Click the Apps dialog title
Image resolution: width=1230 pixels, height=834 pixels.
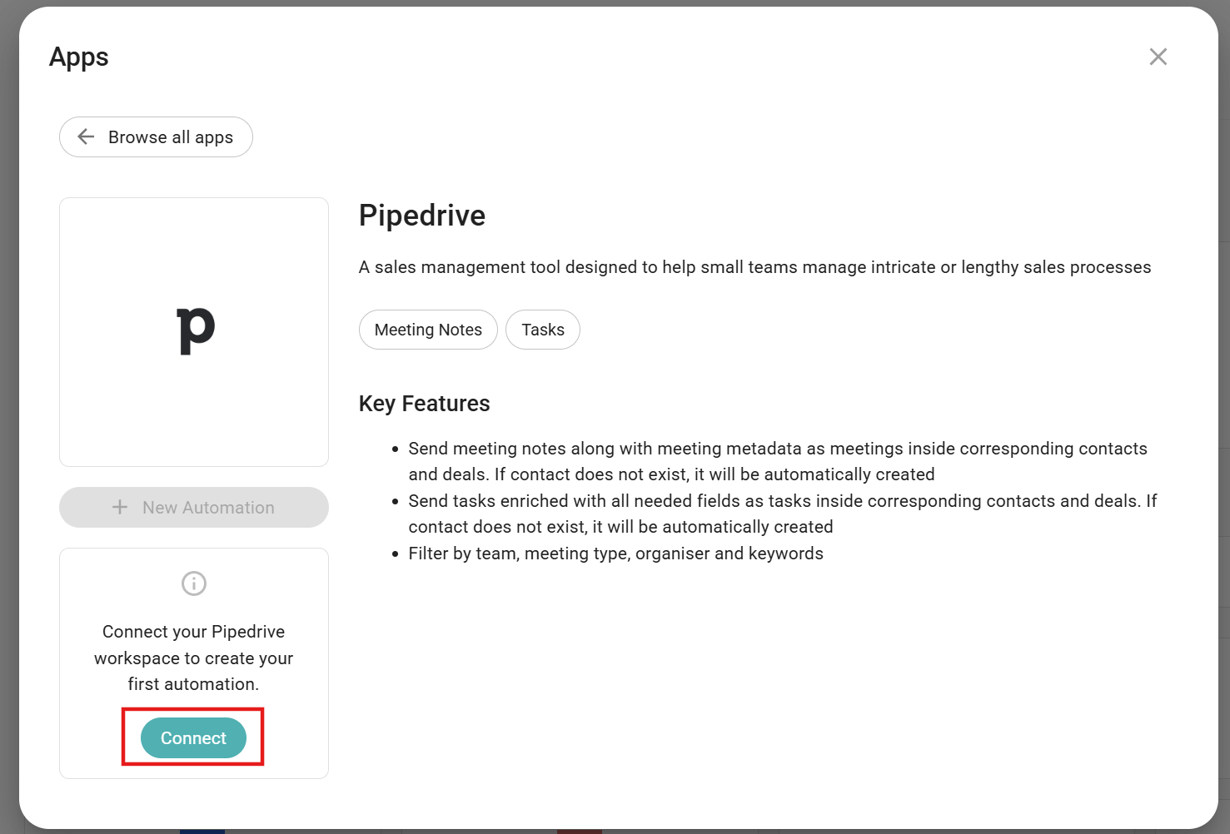click(x=79, y=57)
